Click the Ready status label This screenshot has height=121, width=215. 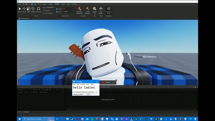pyautogui.click(x=108, y=82)
